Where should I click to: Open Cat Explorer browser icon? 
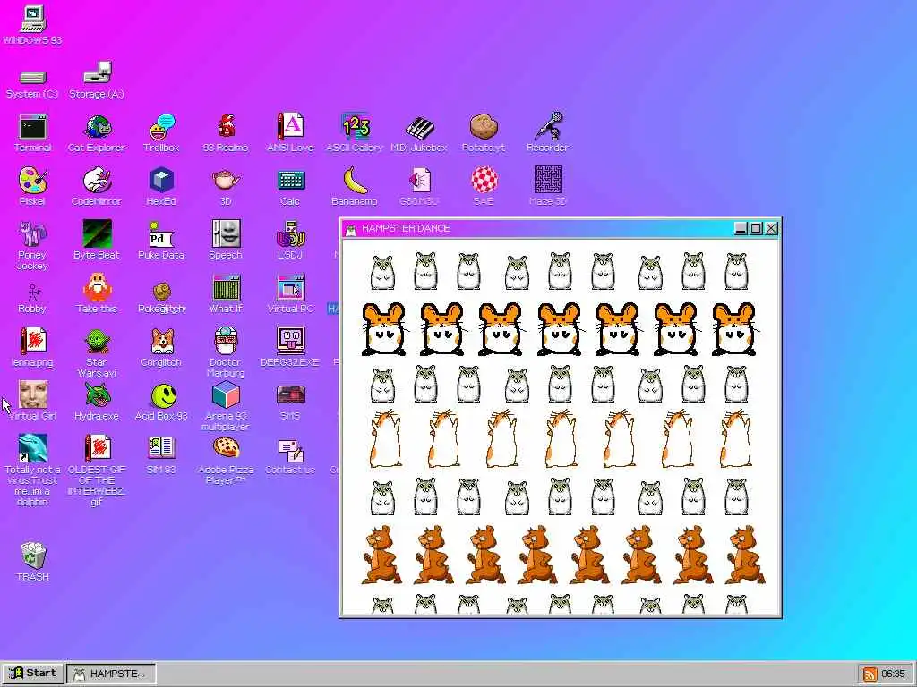[97, 127]
